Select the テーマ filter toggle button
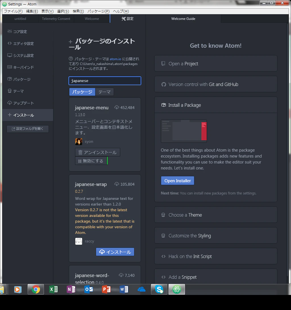 click(x=105, y=92)
